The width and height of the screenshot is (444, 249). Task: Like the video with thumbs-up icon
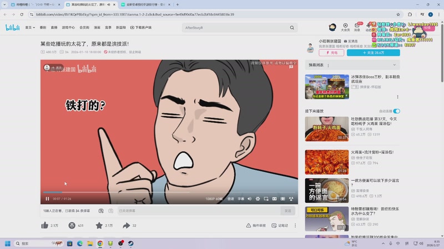point(45,225)
